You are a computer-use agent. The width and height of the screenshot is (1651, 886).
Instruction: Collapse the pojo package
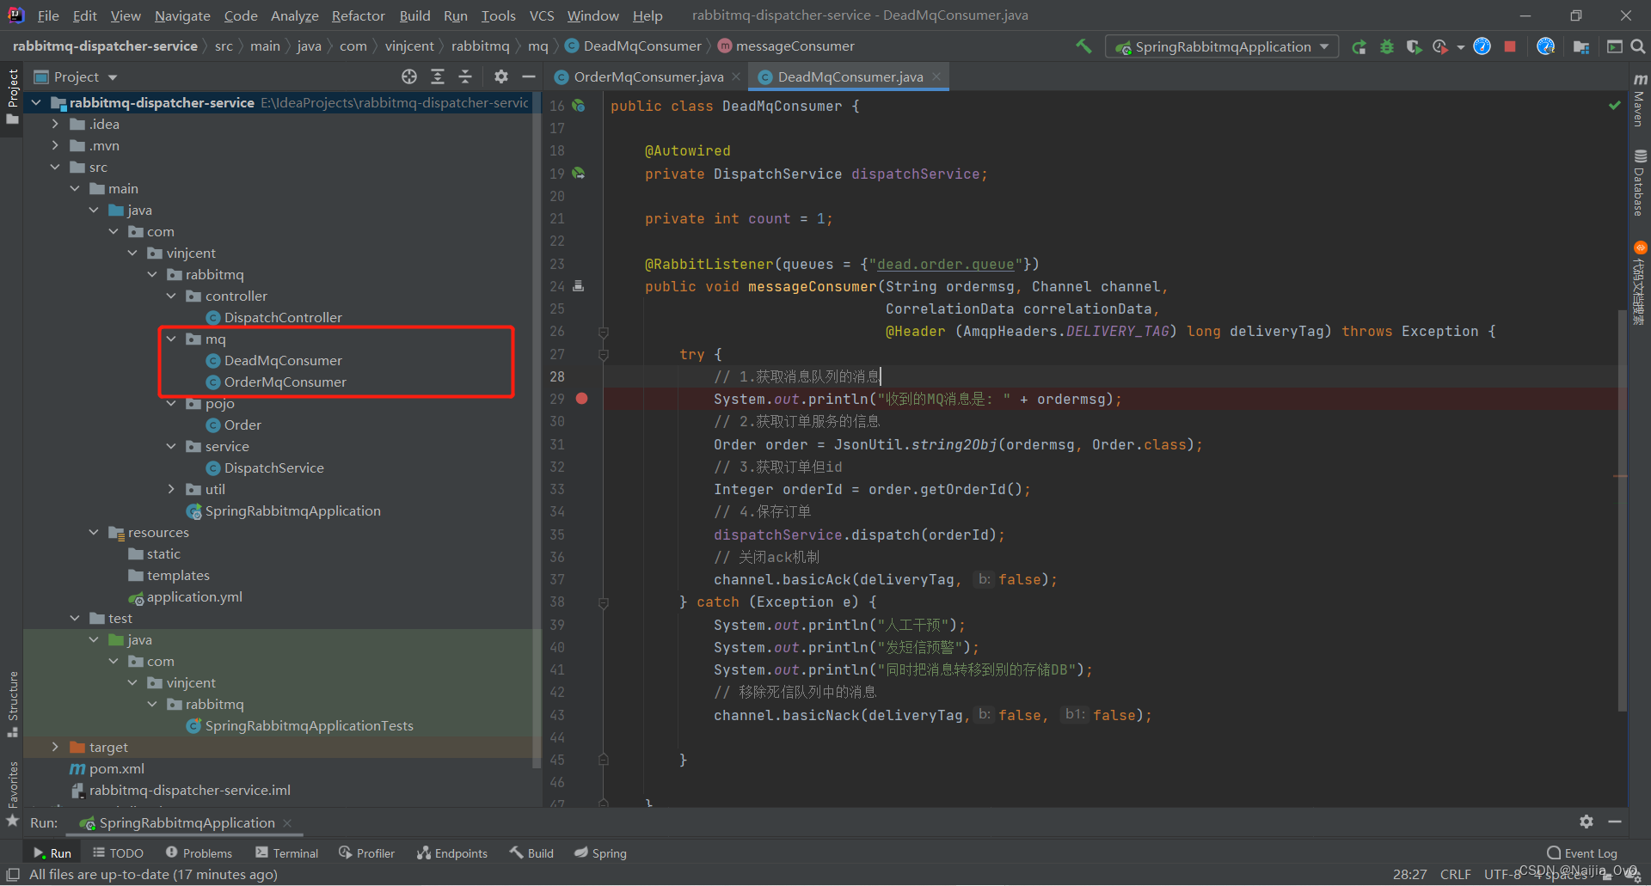[x=171, y=403]
